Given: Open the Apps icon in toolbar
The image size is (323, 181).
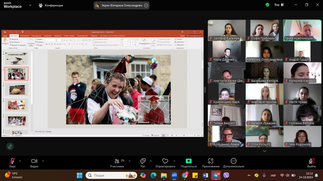Looking at the screenshot, I should [211, 161].
